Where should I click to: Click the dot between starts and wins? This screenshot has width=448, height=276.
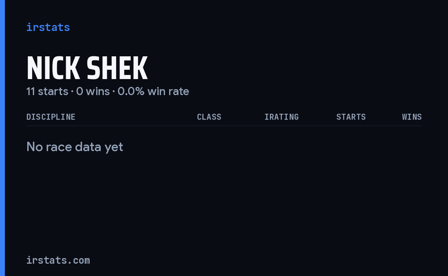72,92
